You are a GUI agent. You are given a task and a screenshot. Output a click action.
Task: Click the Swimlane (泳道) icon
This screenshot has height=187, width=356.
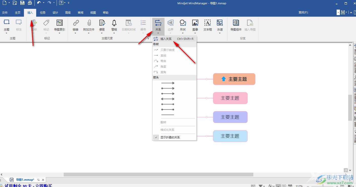pyautogui.click(x=220, y=23)
